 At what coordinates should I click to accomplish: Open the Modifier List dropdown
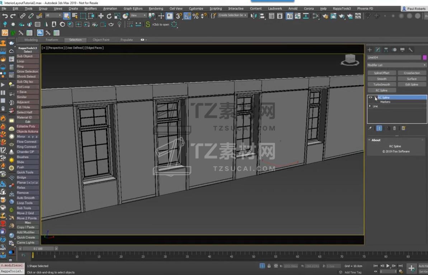point(396,65)
